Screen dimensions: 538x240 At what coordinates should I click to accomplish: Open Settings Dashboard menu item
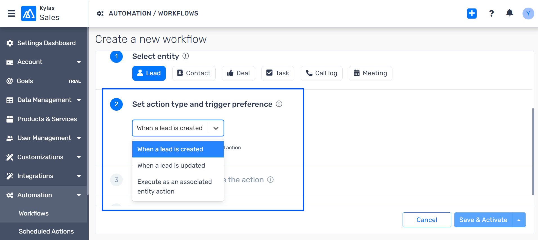46,43
